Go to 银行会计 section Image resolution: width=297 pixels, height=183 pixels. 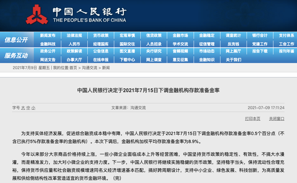(260, 36)
